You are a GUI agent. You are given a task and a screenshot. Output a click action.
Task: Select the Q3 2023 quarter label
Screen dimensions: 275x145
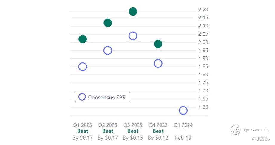(133, 125)
